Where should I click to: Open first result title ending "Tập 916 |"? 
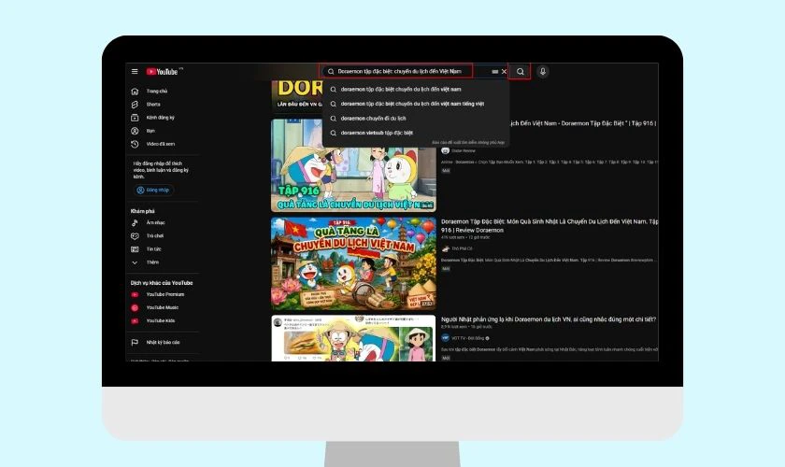[x=583, y=123]
